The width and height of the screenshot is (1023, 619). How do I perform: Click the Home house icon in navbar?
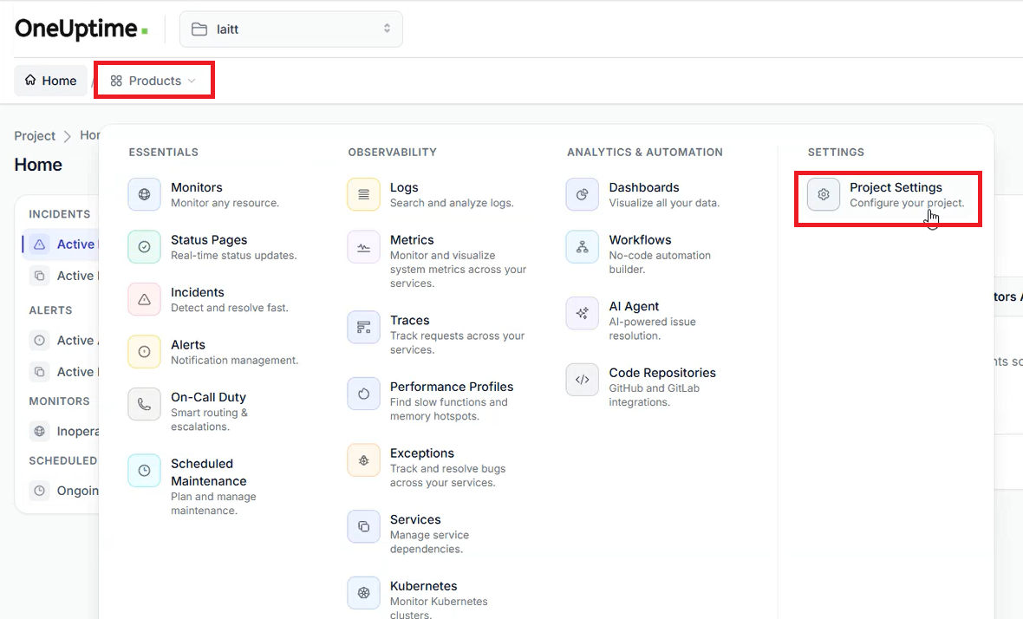[x=30, y=81]
